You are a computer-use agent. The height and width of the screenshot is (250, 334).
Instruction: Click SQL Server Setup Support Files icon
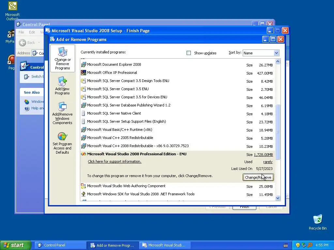83,121
